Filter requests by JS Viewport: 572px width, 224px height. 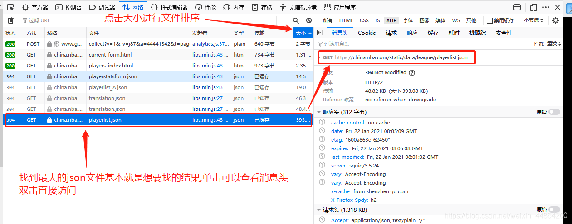click(x=377, y=20)
